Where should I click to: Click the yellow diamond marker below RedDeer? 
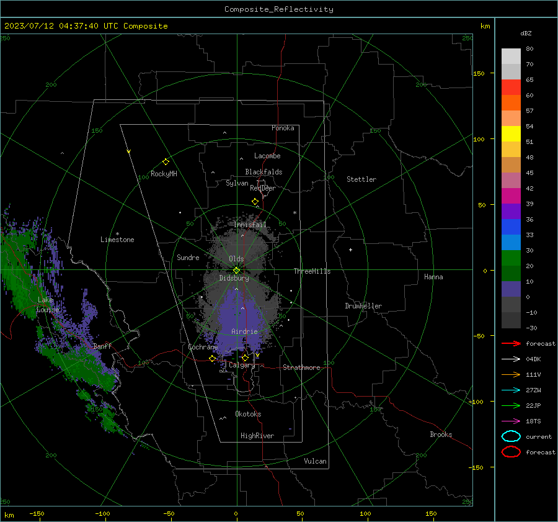point(255,202)
